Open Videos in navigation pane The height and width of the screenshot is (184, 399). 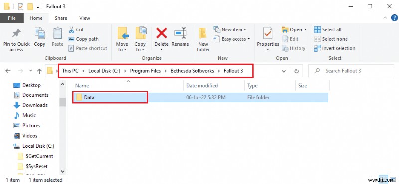pyautogui.click(x=25, y=136)
